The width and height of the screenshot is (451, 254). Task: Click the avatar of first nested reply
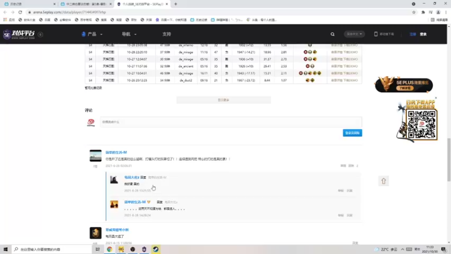click(x=114, y=179)
